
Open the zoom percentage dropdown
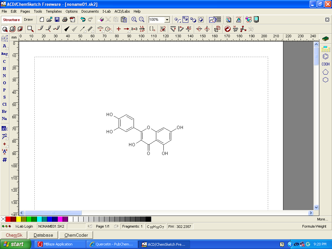(x=167, y=20)
